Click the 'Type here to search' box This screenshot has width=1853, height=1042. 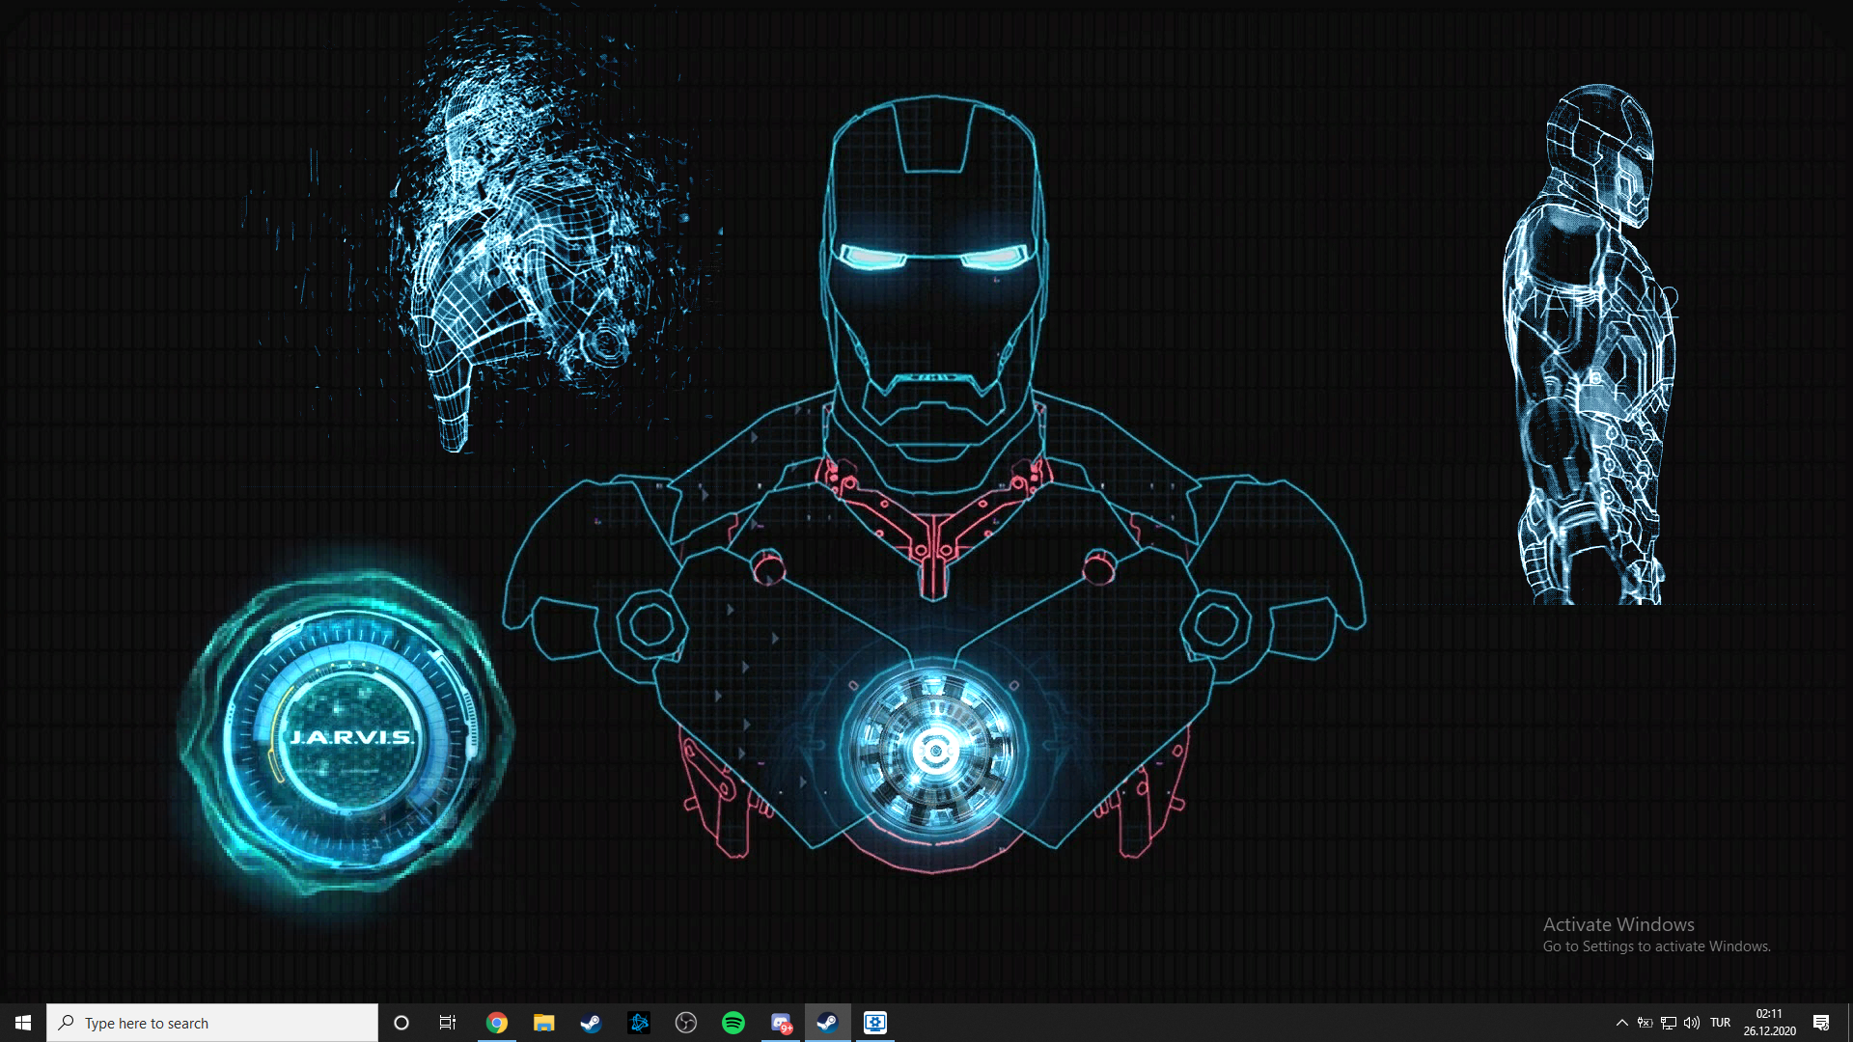coord(212,1023)
